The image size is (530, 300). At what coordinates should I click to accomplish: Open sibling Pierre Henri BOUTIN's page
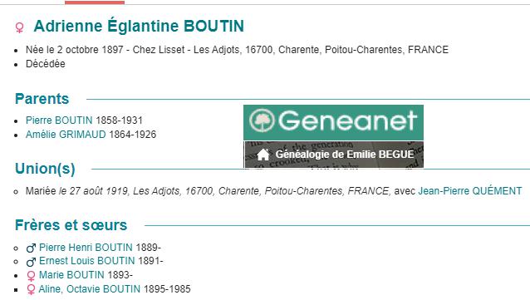click(86, 248)
